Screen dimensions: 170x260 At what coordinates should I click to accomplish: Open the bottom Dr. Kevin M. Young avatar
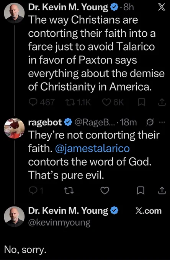[14, 216]
